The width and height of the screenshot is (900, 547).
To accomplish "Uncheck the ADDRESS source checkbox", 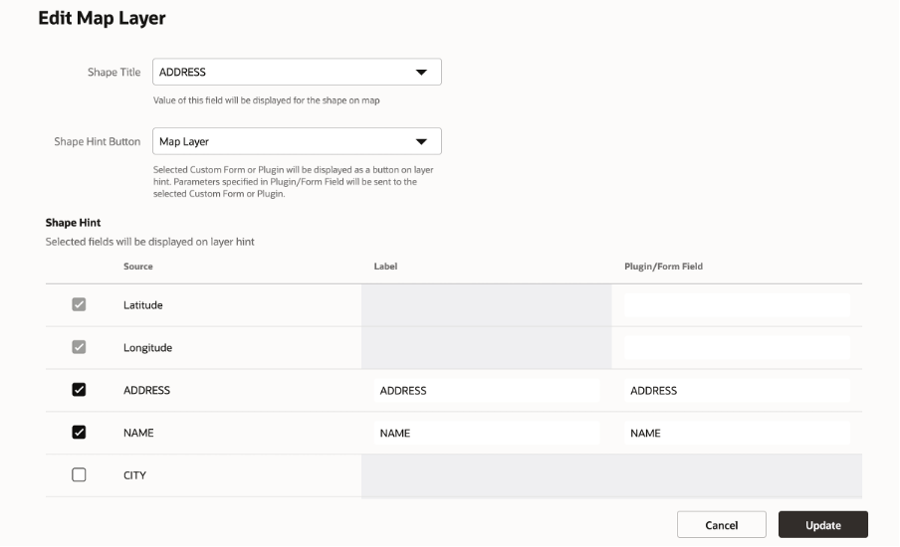I will 79,389.
